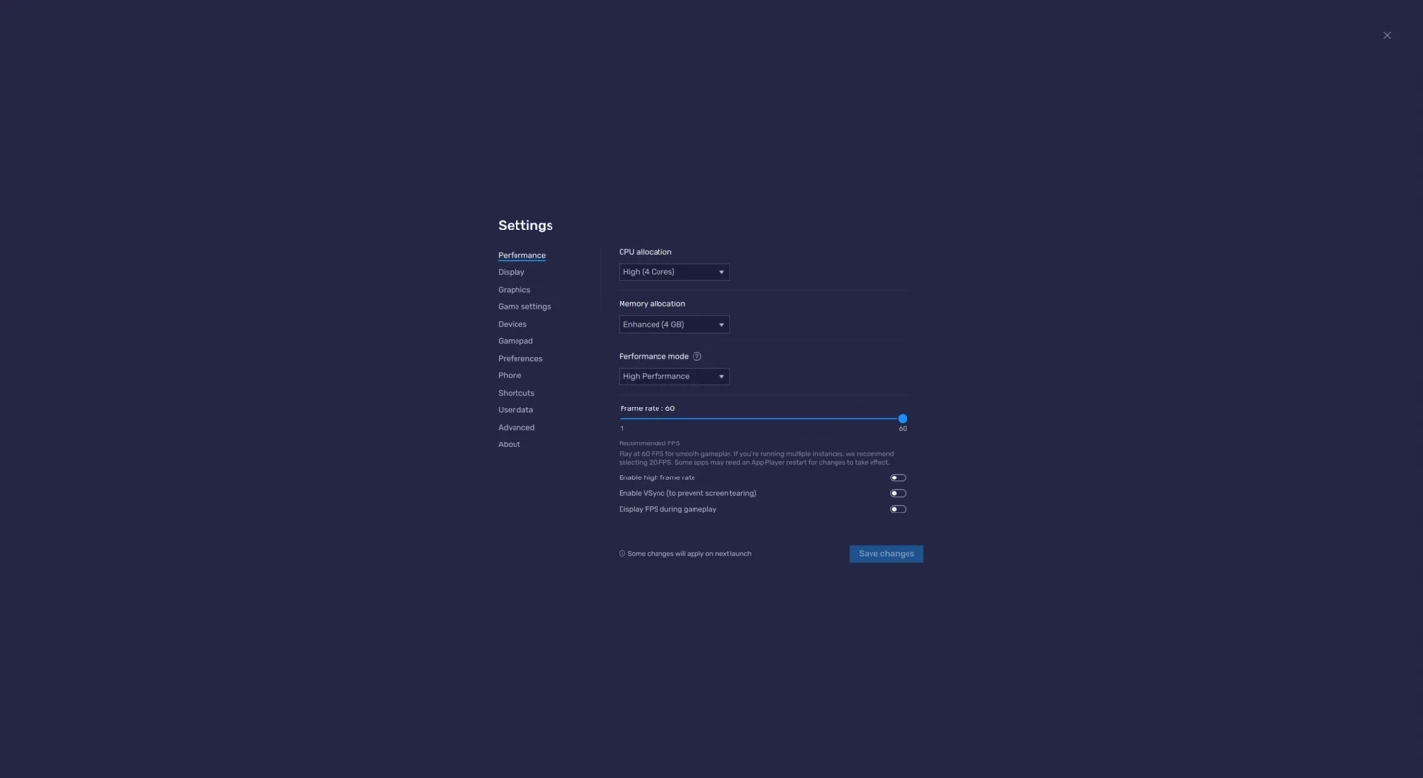Switch to the Display settings tab
The width and height of the screenshot is (1423, 778).
tap(512, 273)
